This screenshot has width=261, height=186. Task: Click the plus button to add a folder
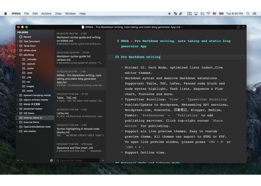click(x=18, y=160)
